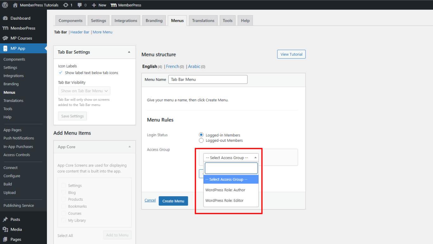This screenshot has width=433, height=244.
Task: Click the View Tutorial button
Action: point(291,54)
